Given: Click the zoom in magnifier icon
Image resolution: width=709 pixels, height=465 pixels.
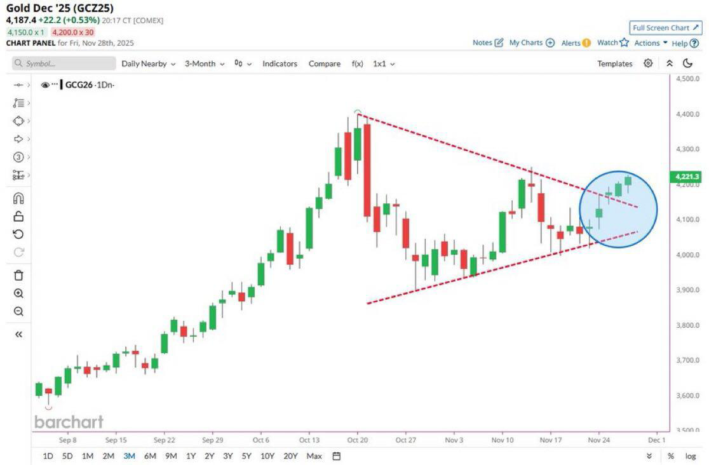Looking at the screenshot, I should [x=18, y=293].
